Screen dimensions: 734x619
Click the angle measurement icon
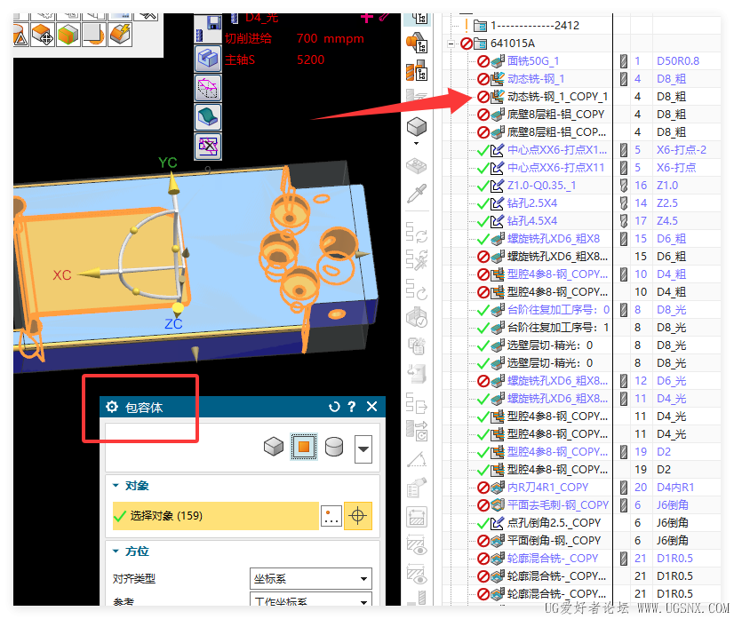tap(417, 459)
